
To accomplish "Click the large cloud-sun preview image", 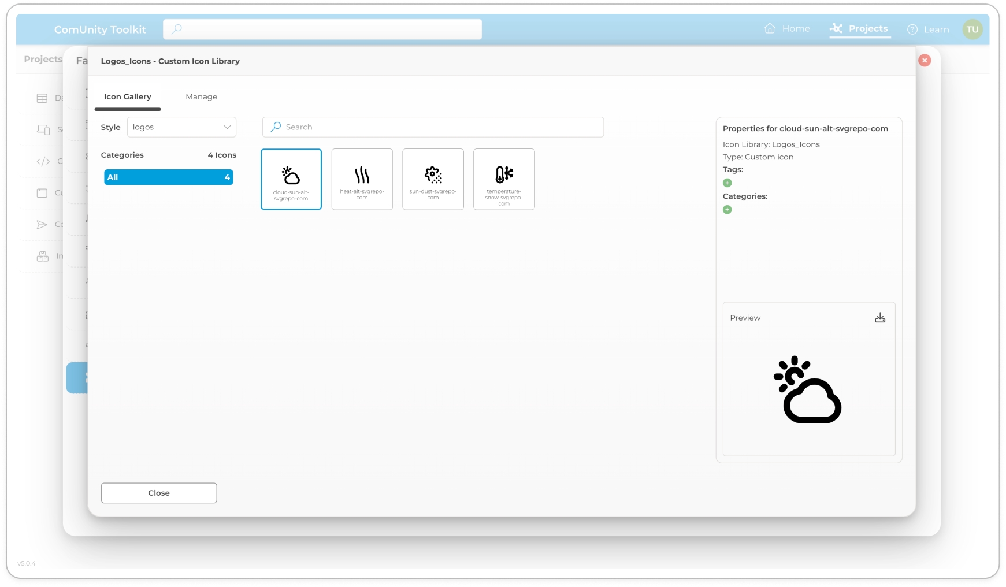I will pyautogui.click(x=808, y=390).
